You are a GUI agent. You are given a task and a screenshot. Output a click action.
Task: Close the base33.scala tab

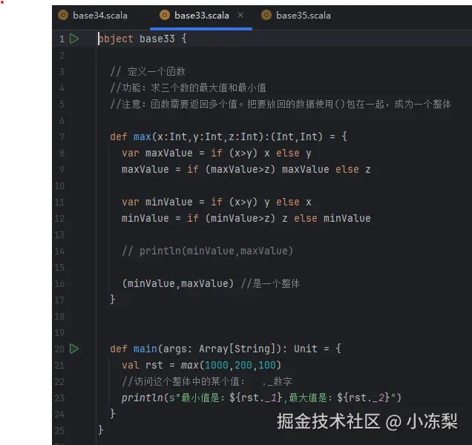click(240, 15)
